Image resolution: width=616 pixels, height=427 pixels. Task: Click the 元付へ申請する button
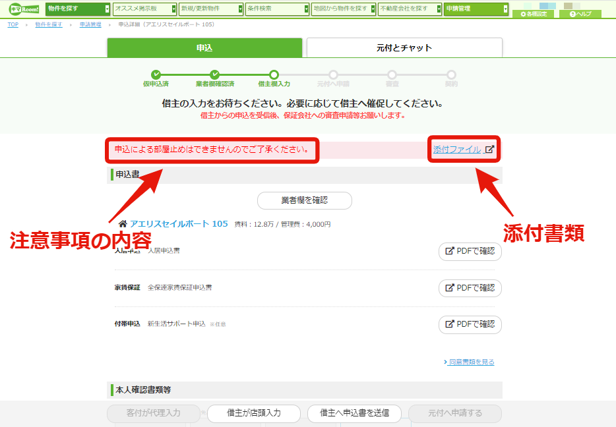point(455,413)
